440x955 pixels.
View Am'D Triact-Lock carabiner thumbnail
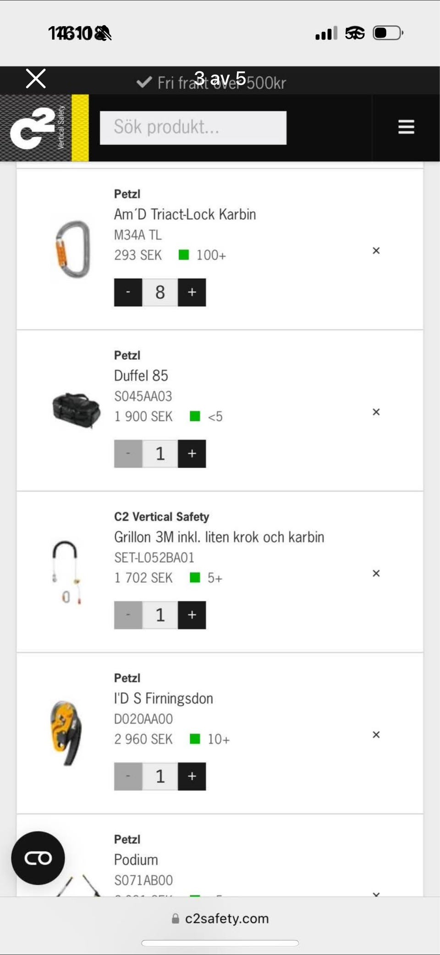tap(73, 250)
